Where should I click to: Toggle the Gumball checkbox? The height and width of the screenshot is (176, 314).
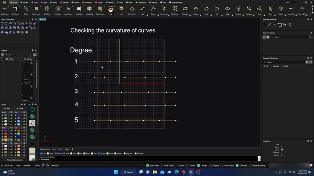pos(237,165)
